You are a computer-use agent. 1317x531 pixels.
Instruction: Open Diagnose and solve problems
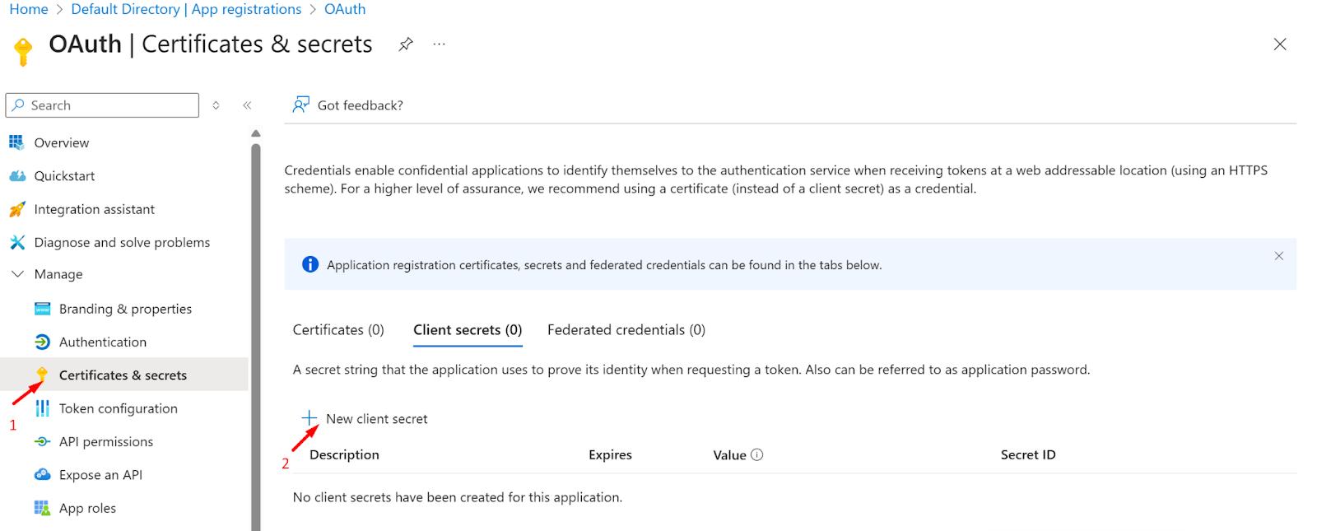[x=122, y=242]
